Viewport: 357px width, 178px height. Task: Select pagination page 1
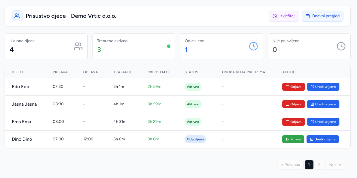pyautogui.click(x=309, y=165)
